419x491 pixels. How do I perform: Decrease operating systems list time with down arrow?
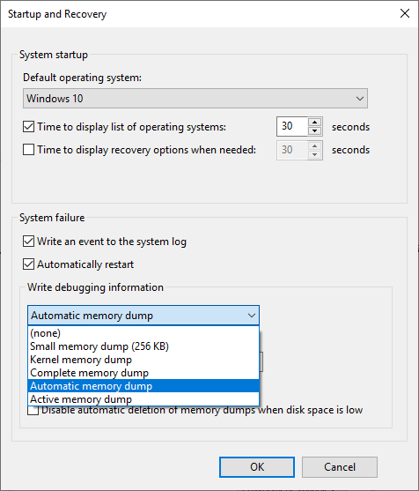pyautogui.click(x=314, y=130)
